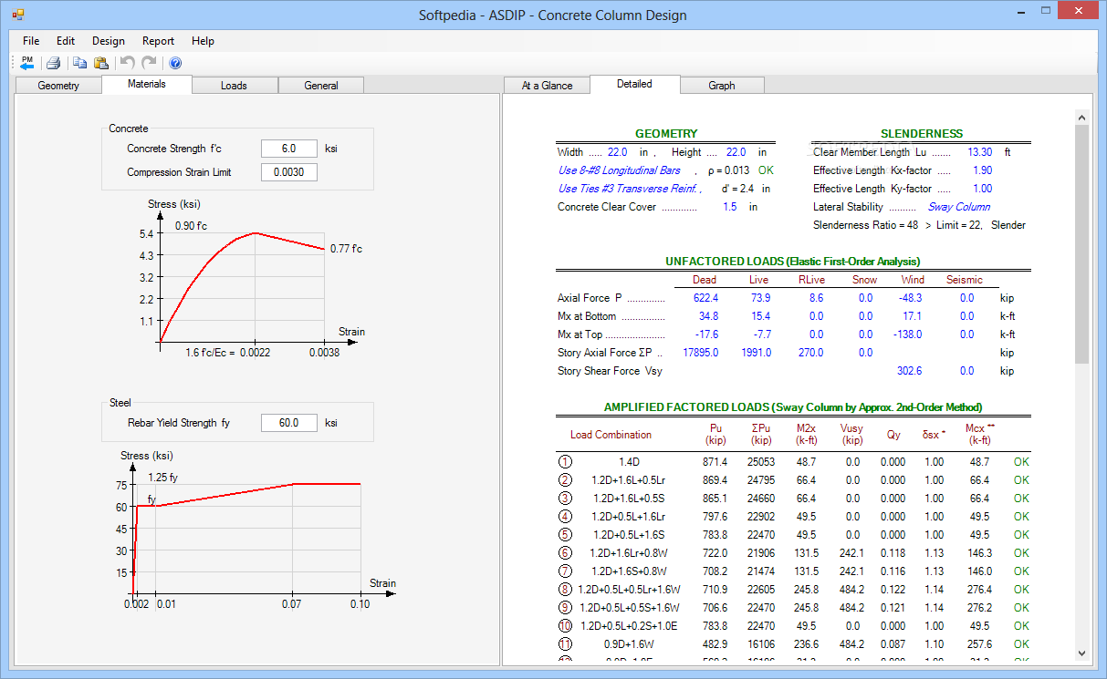The width and height of the screenshot is (1107, 679).
Task: Click the SLENDERNESS section heading
Action: [922, 134]
